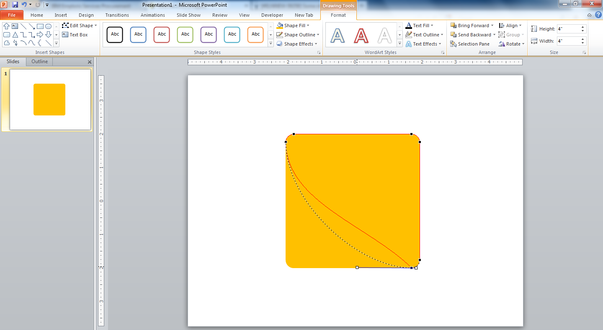Select the Isosceles Triangle shape
603x330 pixels.
tap(15, 34)
